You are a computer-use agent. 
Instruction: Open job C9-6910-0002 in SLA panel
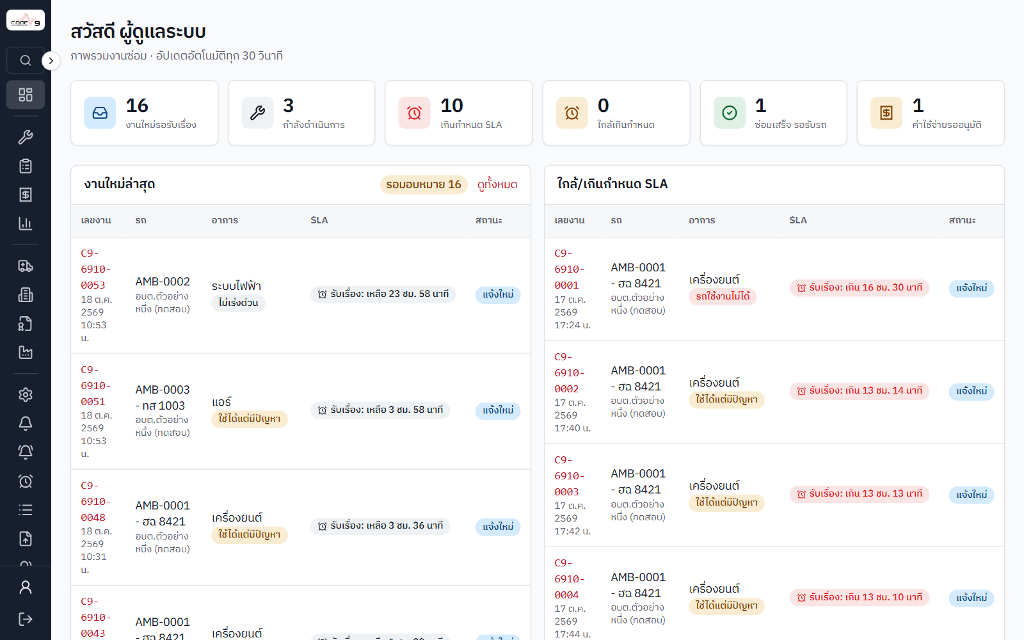point(570,373)
